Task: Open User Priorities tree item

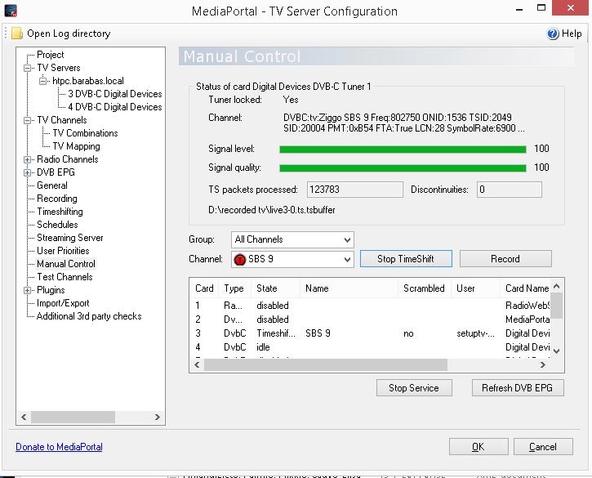Action: coord(63,251)
